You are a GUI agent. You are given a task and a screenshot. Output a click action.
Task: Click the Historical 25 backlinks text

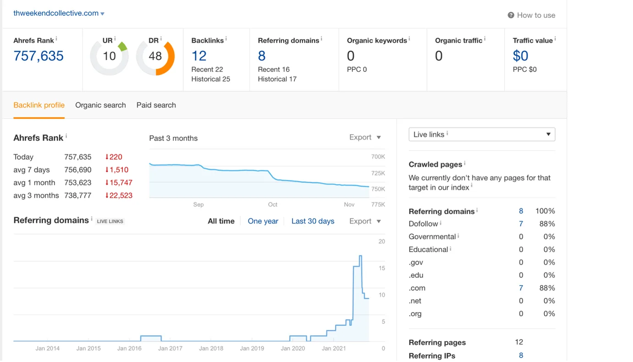pyautogui.click(x=211, y=79)
